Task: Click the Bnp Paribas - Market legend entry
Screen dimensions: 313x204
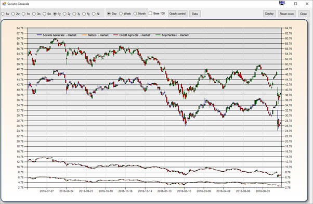Action: (172, 35)
